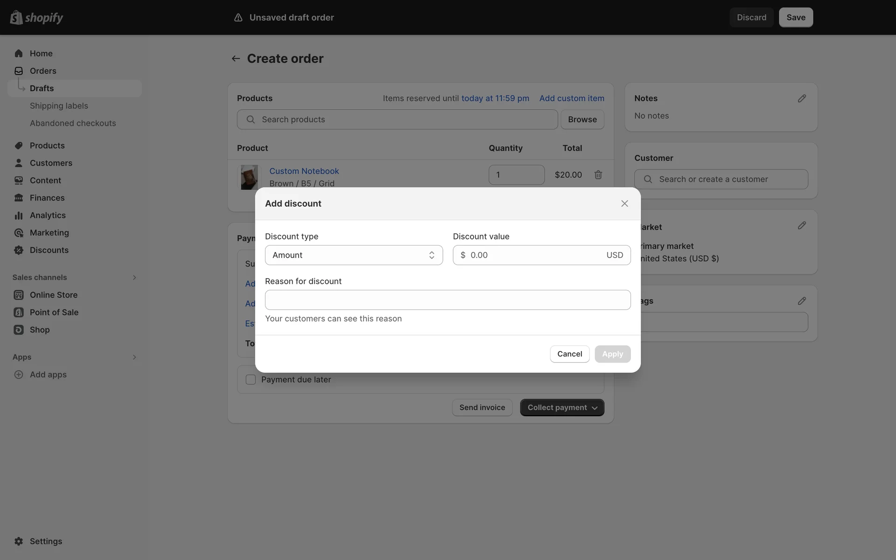This screenshot has width=896, height=560.
Task: Open the Discount type dropdown
Action: pos(353,255)
